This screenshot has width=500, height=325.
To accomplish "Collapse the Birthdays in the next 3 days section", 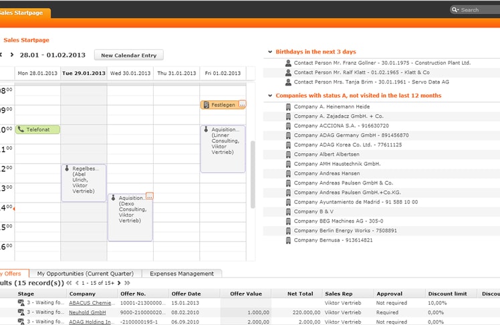I will [x=269, y=51].
